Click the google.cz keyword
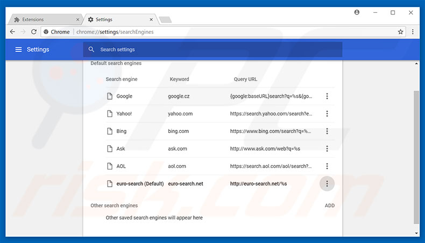This screenshot has height=243, width=425. (x=179, y=96)
